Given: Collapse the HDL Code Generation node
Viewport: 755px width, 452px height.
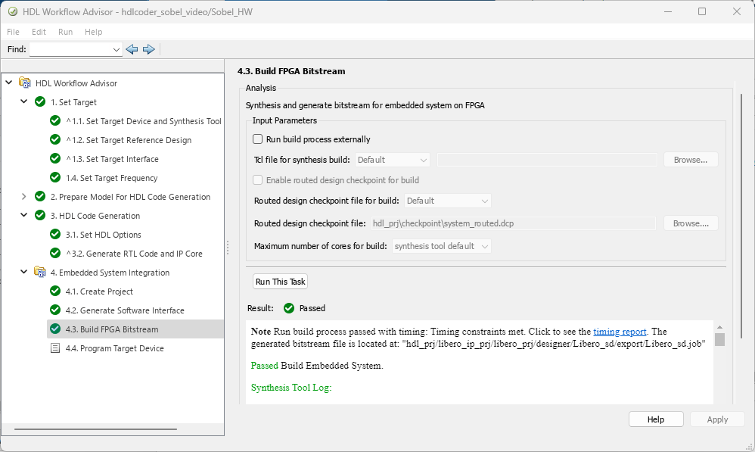Looking at the screenshot, I should [24, 216].
